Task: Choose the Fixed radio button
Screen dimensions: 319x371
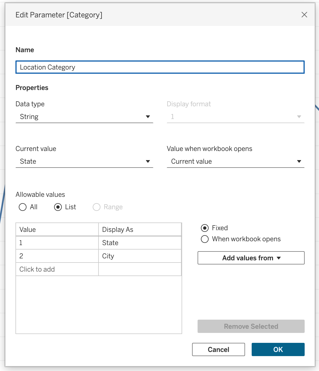Action: tap(205, 228)
